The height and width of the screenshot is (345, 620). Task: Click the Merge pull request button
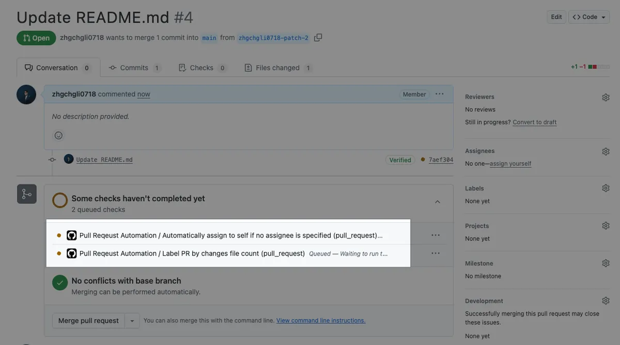[x=88, y=321]
